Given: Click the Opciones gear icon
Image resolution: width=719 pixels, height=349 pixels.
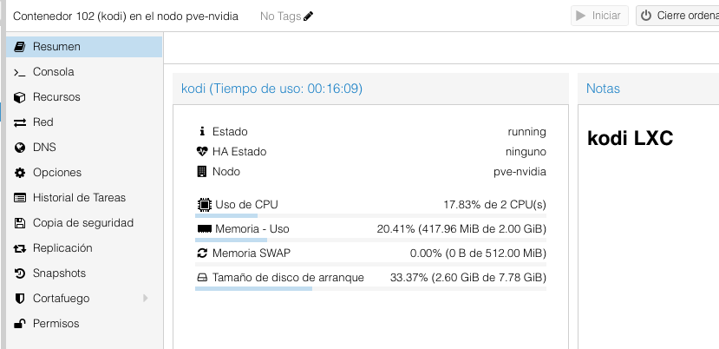Looking at the screenshot, I should tap(20, 173).
